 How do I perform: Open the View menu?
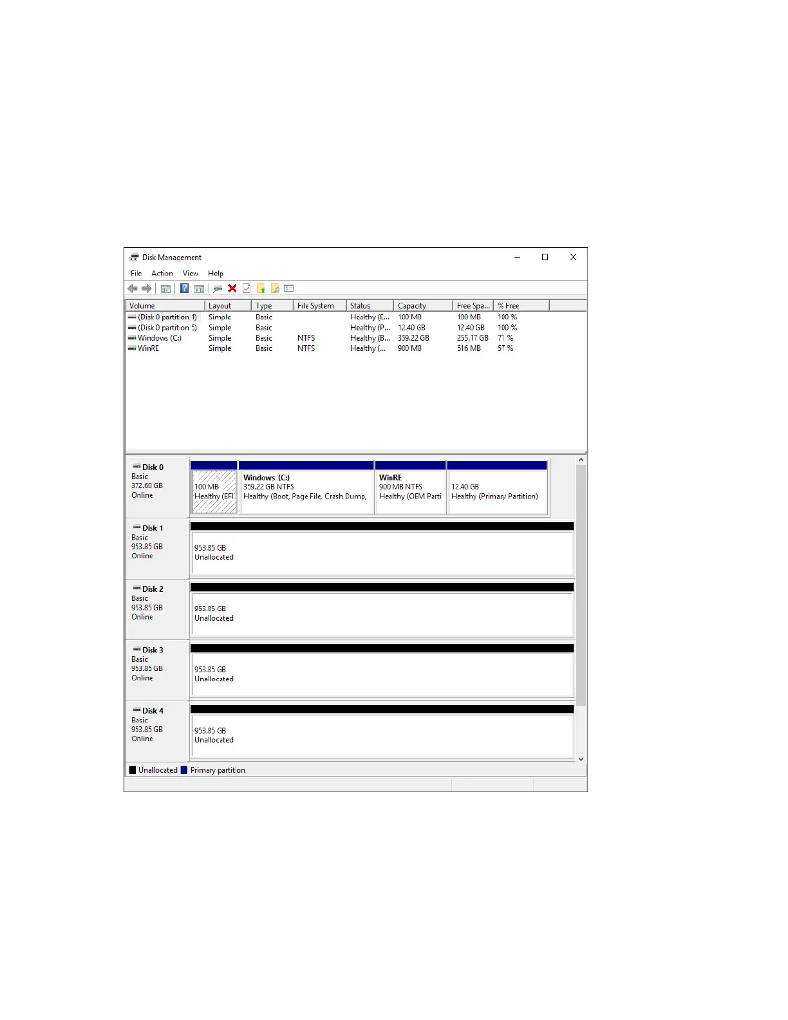[191, 274]
